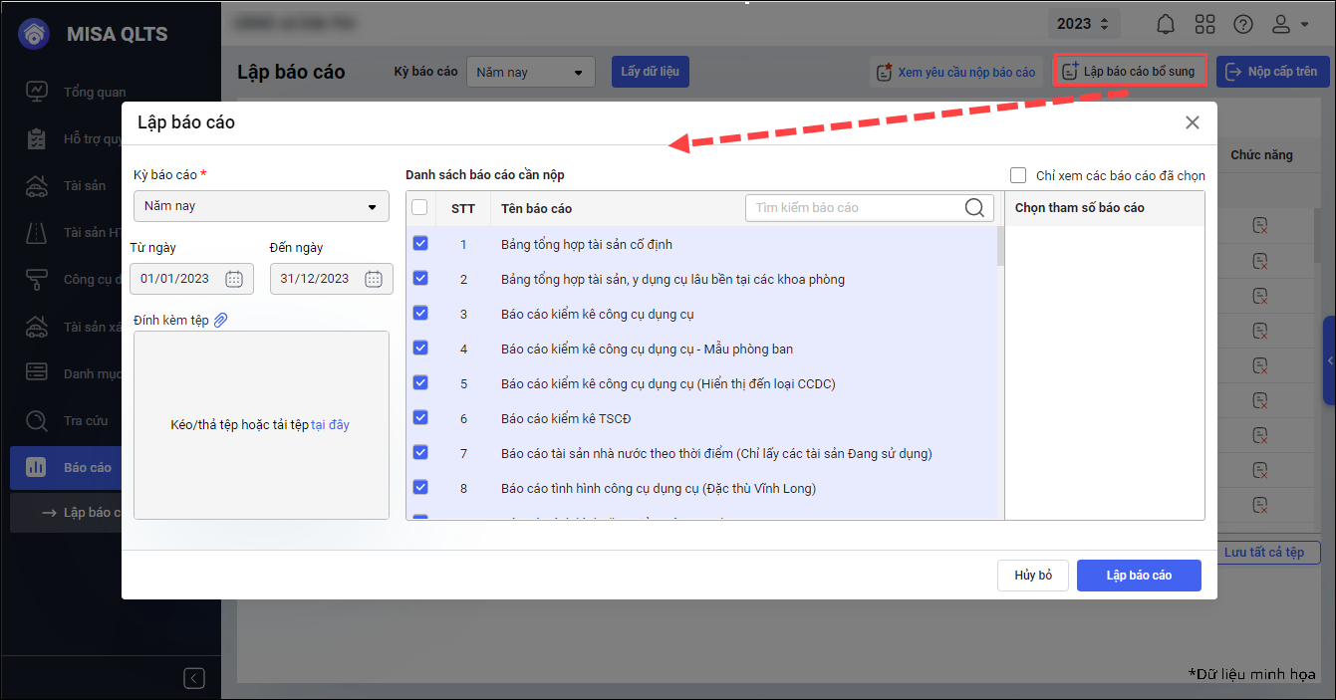Uncheck Báo cáo kiểm kê TSCĐ
Image resolution: width=1336 pixels, height=700 pixels.
click(x=419, y=417)
